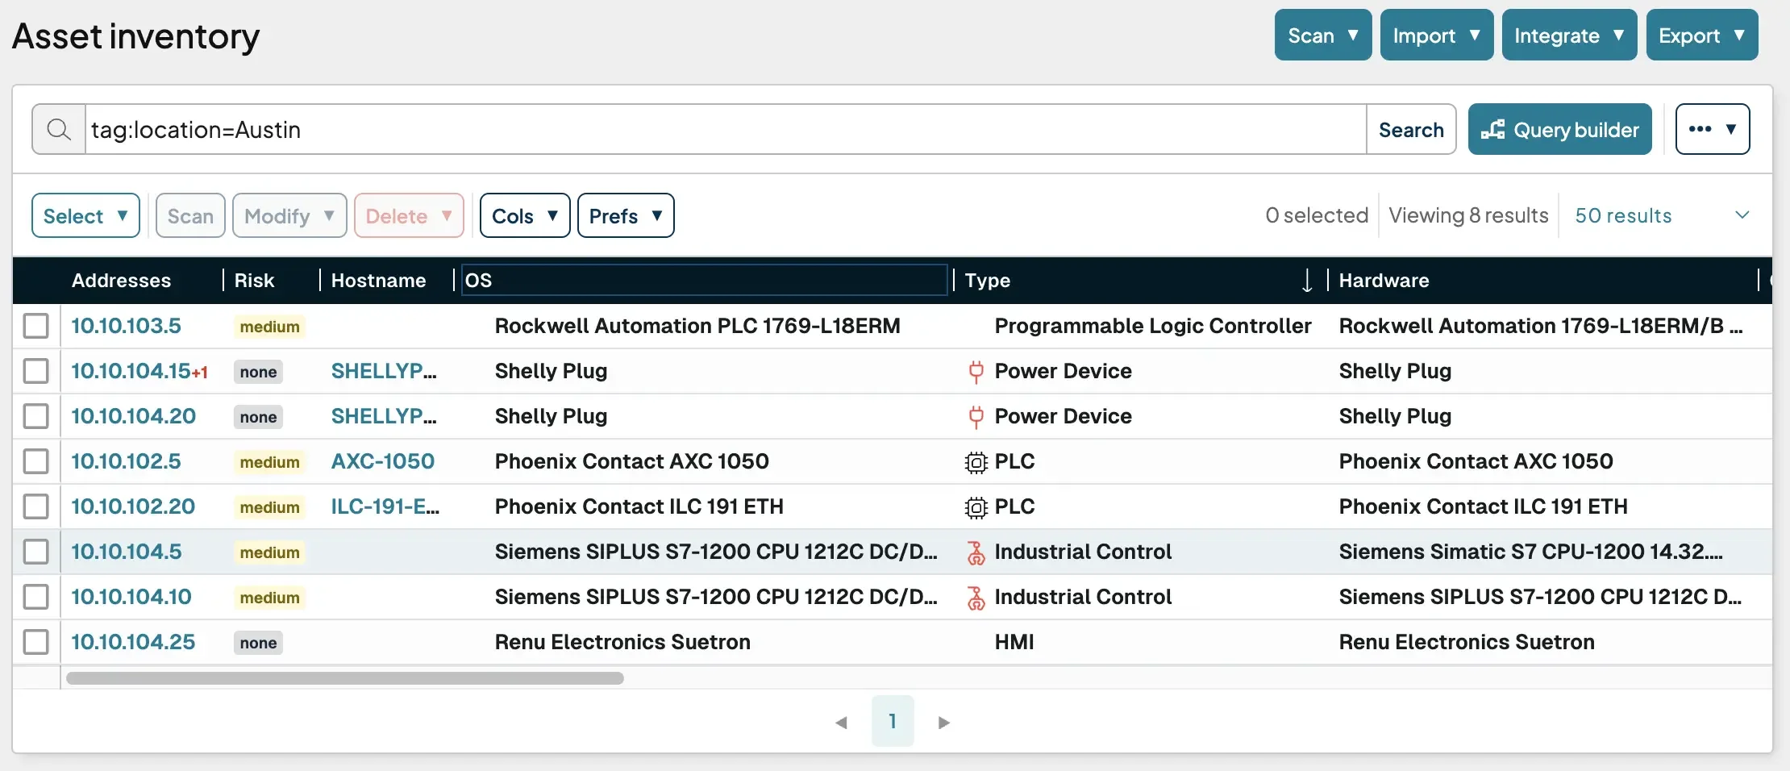Tick the checkbox for 10.10.104.20

pos(35,416)
